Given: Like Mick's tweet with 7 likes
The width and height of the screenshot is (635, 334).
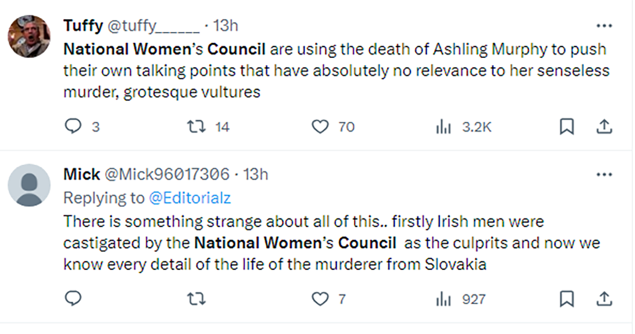Looking at the screenshot, I should pyautogui.click(x=320, y=299).
